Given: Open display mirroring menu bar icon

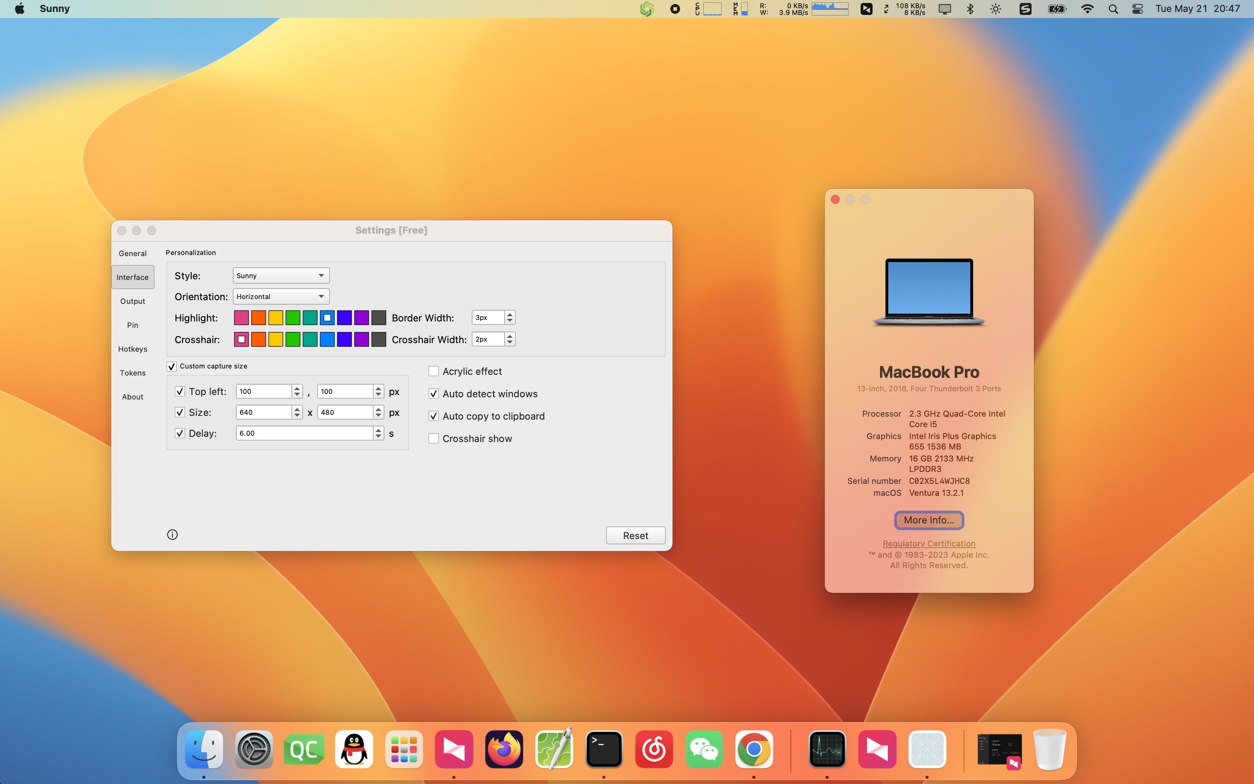Looking at the screenshot, I should tap(945, 9).
